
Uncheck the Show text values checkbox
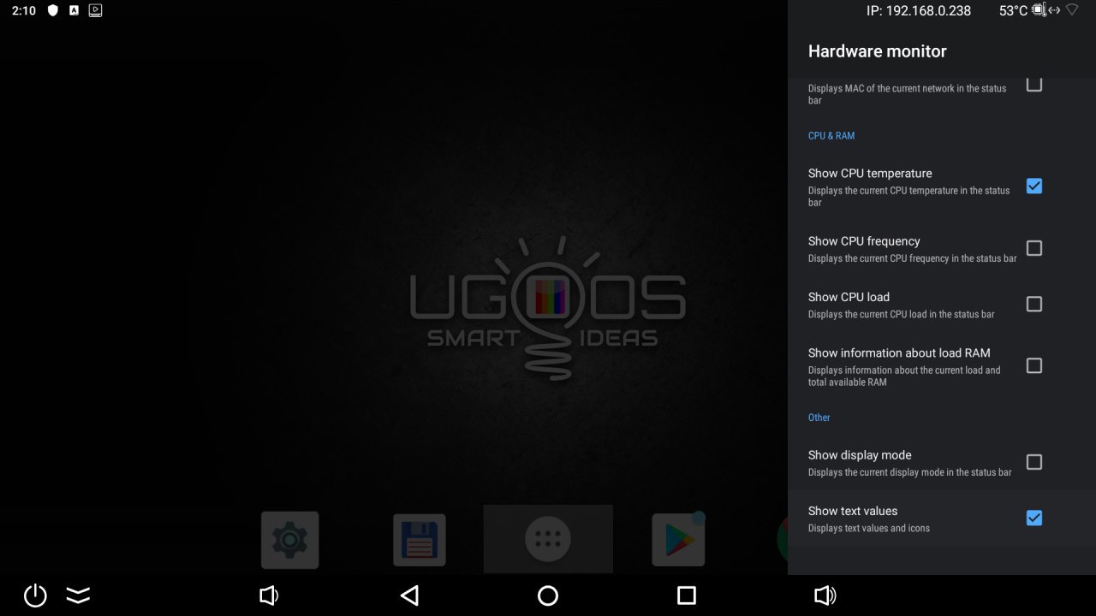click(1034, 518)
